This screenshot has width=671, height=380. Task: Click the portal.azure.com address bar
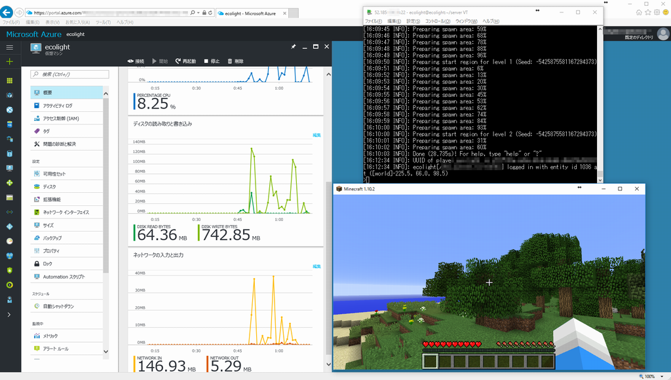[x=107, y=13]
